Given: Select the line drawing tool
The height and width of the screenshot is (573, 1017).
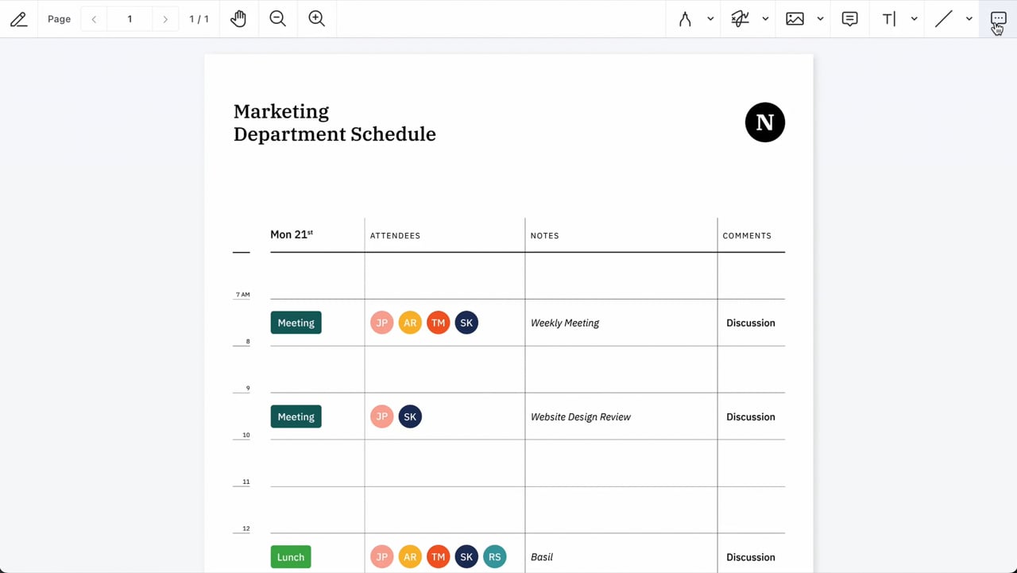Looking at the screenshot, I should 943,19.
